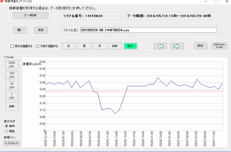Viewport: 231px width, 152px height.
Task: Click the USB Driver Install button
Action: coord(219,46)
